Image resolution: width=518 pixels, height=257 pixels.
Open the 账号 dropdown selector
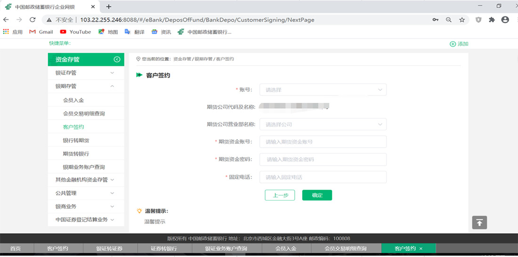coord(325,90)
